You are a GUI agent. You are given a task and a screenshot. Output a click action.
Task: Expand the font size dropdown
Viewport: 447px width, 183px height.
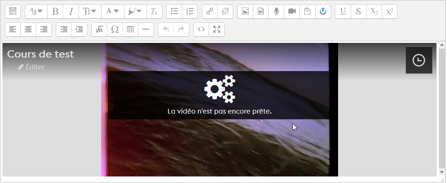(89, 11)
